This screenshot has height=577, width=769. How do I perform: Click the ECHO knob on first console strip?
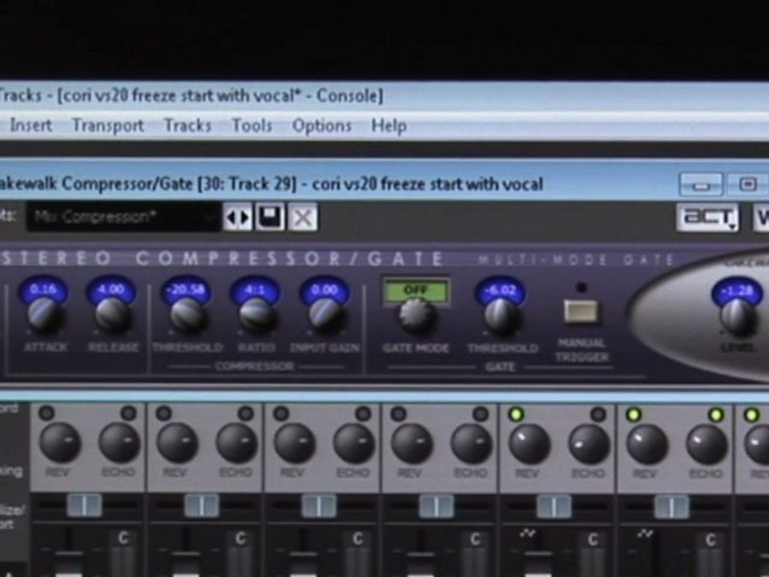point(119,442)
